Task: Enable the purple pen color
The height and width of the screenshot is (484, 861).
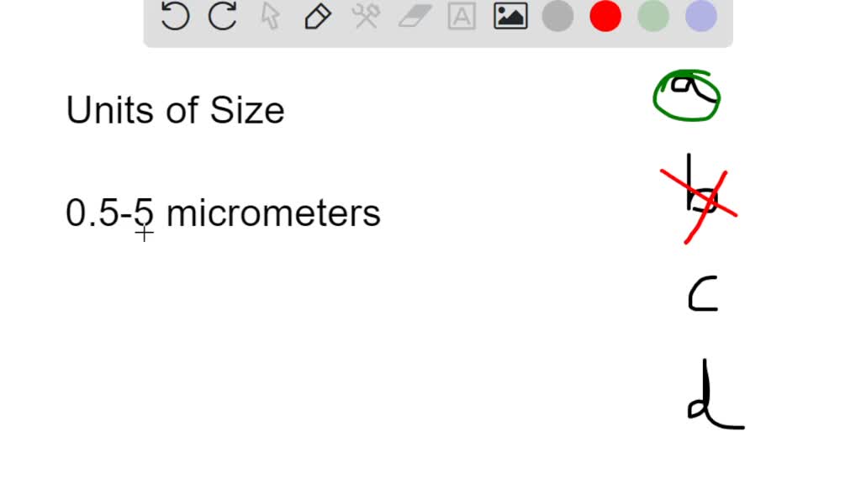Action: point(700,15)
